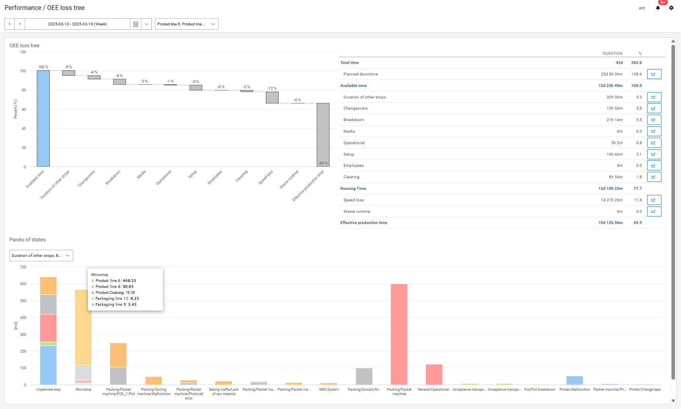Click the blue Available time bar

pyautogui.click(x=43, y=118)
